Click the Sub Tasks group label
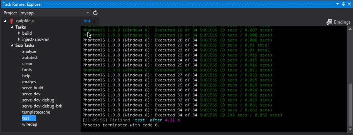This screenshot has width=353, height=135. pos(25,45)
